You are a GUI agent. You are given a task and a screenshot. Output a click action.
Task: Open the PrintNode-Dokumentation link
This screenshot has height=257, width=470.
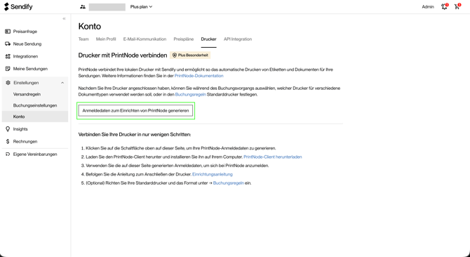click(199, 76)
